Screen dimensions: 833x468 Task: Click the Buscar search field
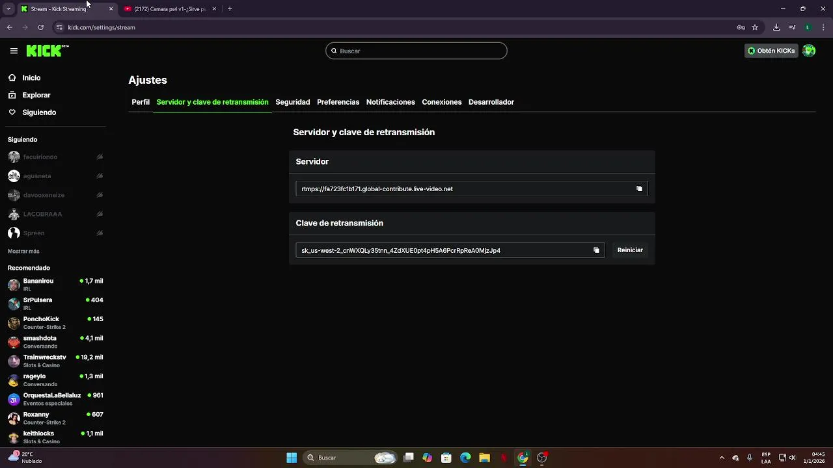click(x=416, y=51)
